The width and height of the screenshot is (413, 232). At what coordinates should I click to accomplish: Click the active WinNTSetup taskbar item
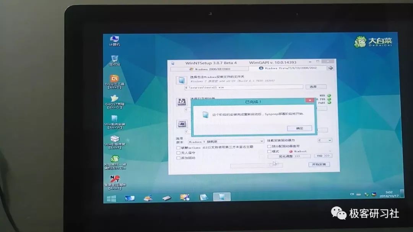click(222, 197)
